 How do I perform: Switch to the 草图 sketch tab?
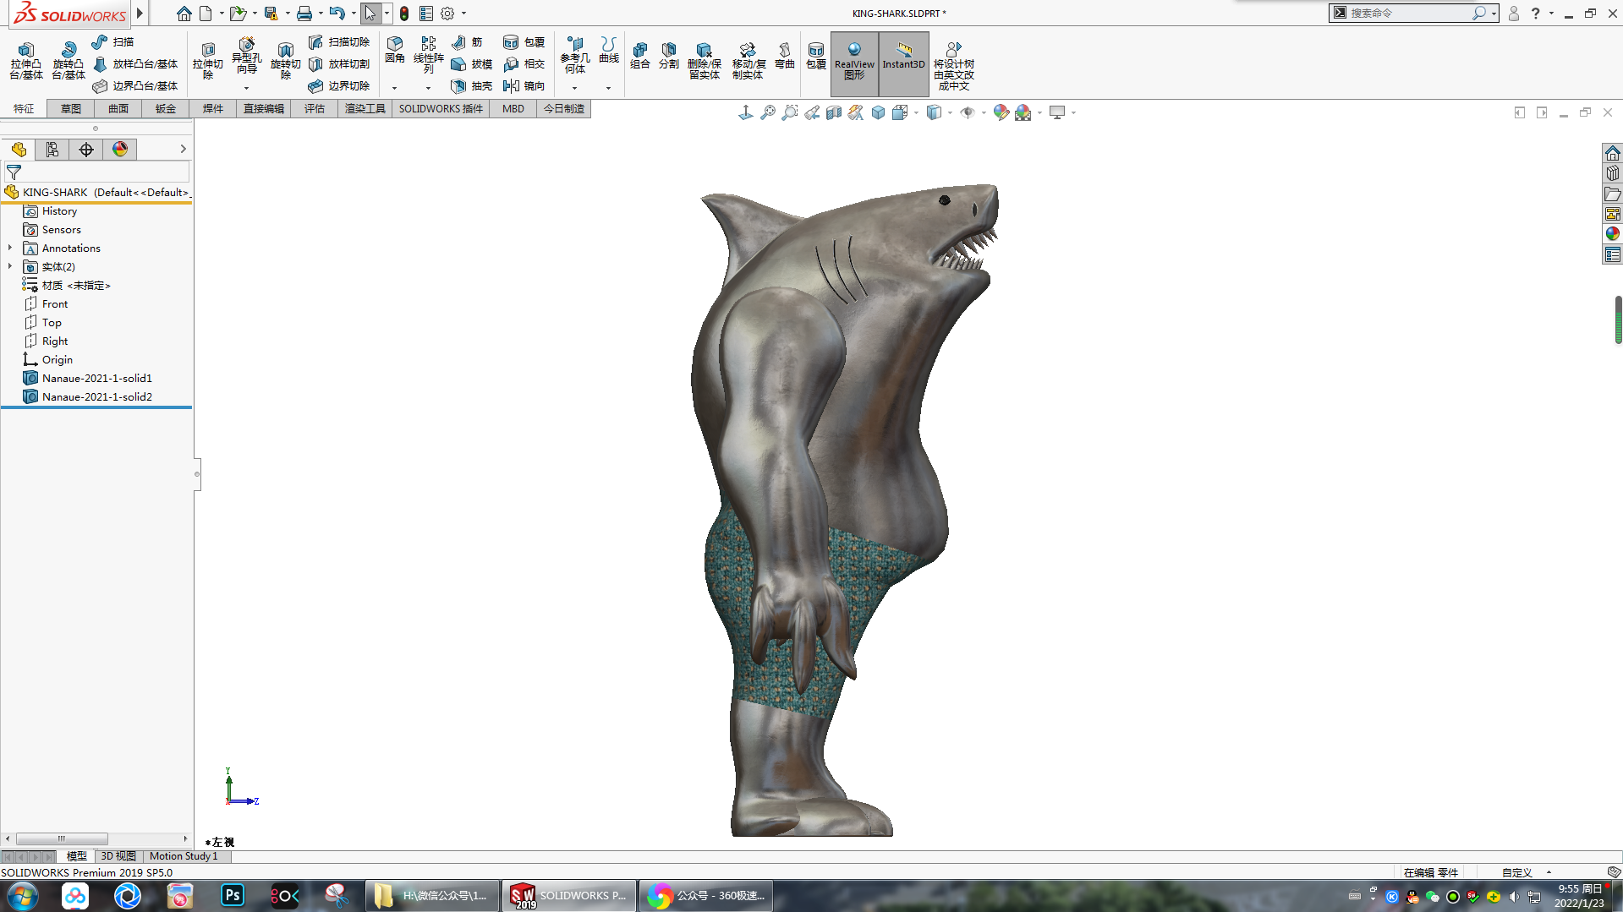coord(71,109)
